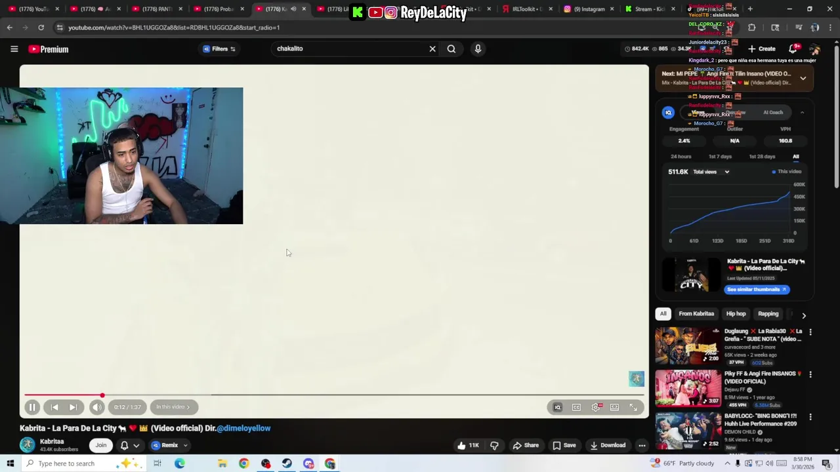Open options for 'SUBE NOTA' video
Screen dimensions: 840x472
point(810,332)
